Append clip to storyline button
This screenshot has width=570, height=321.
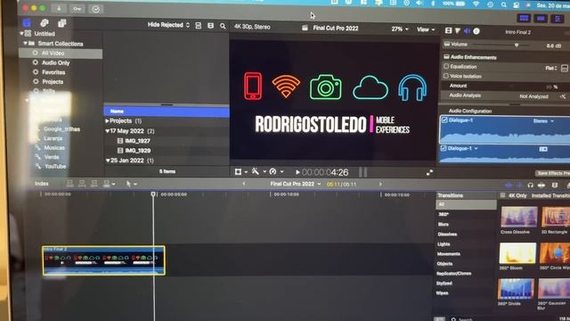tap(94, 184)
